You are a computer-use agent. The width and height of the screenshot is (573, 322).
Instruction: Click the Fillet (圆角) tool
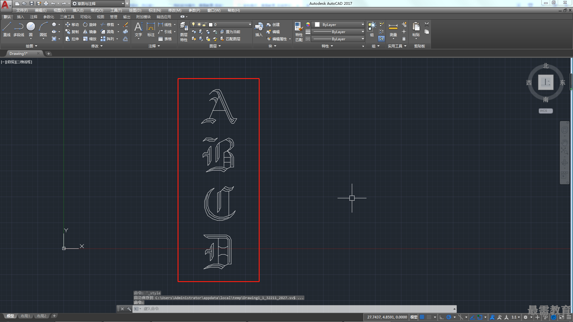pyautogui.click(x=107, y=32)
